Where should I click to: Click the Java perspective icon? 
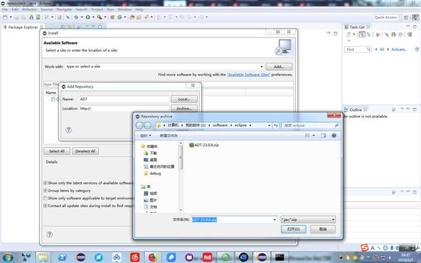415,18
